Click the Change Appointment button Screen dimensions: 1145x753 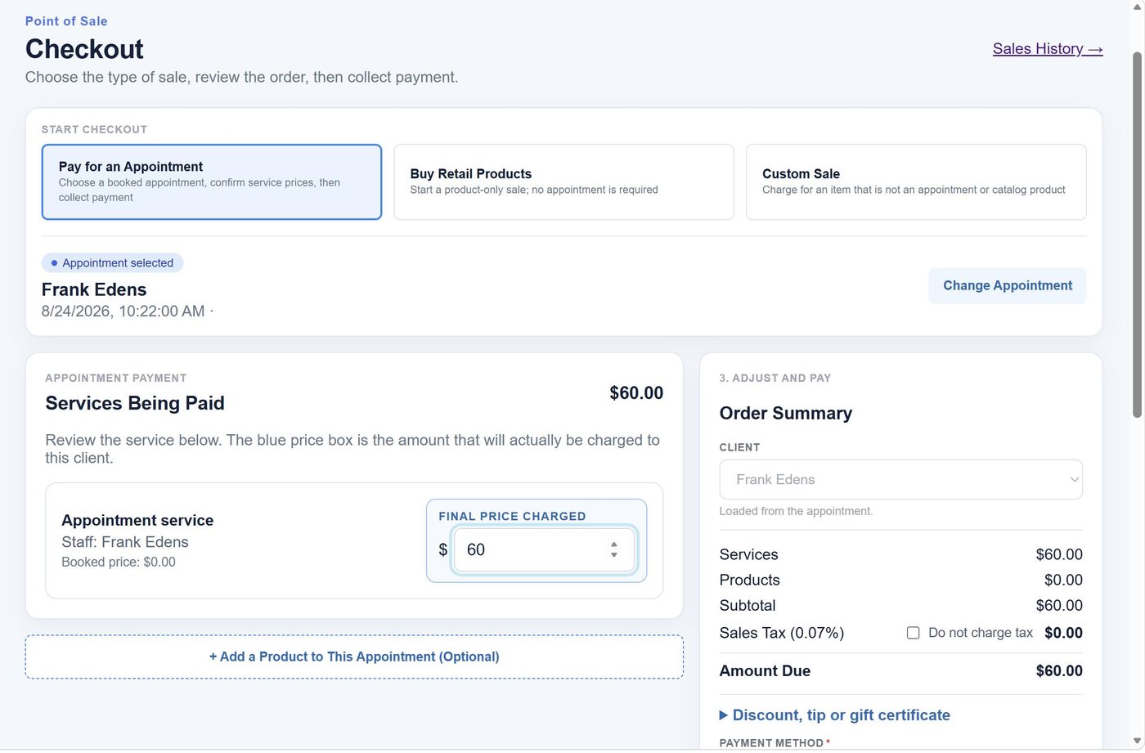(x=1008, y=286)
